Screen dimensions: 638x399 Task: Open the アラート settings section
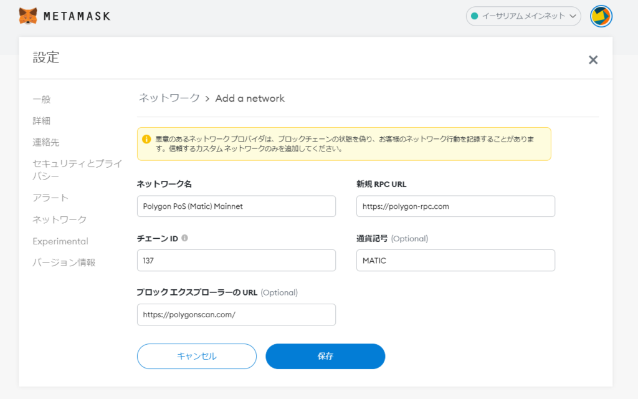click(x=50, y=198)
